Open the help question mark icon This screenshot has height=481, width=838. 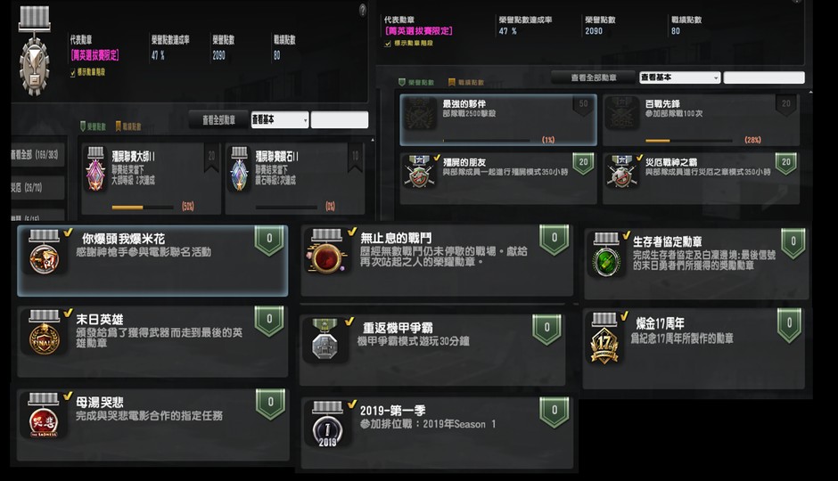362,9
